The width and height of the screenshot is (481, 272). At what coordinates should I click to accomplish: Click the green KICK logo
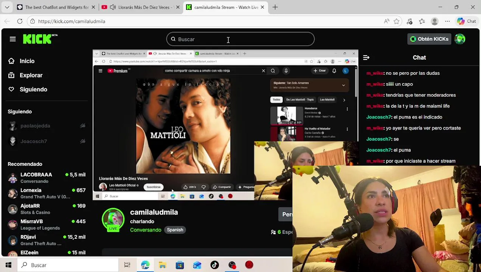coord(37,39)
